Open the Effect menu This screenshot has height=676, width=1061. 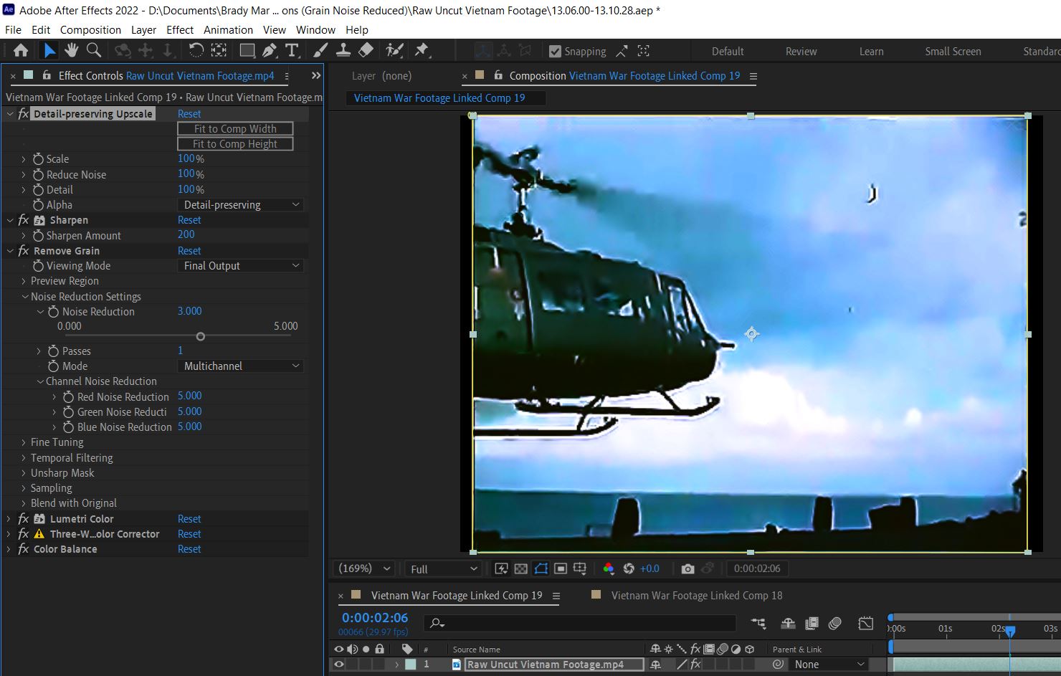180,30
